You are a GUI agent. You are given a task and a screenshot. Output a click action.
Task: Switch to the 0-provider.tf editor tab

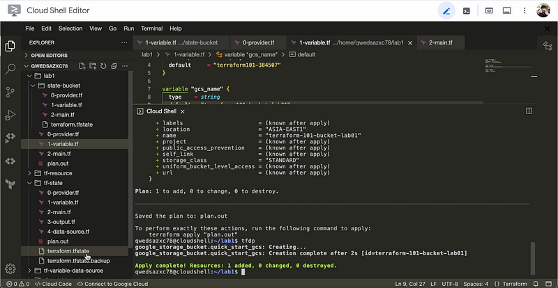tap(258, 43)
